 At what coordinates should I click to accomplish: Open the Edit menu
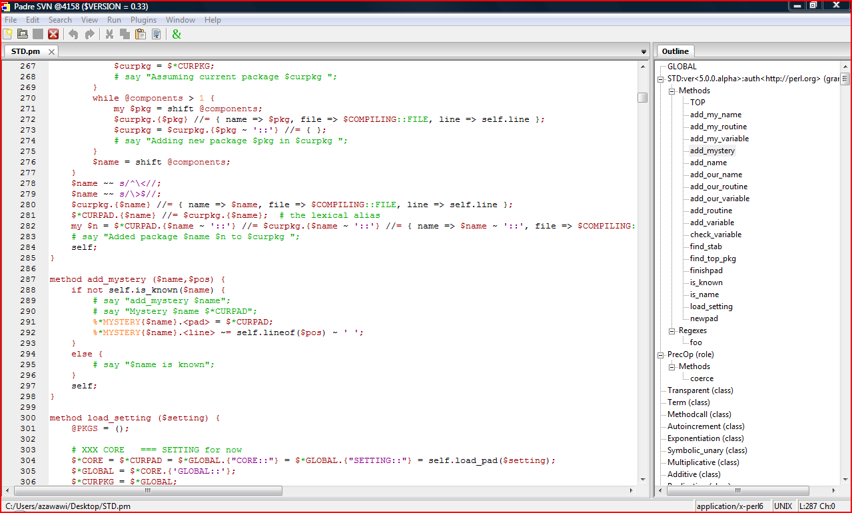coord(33,20)
